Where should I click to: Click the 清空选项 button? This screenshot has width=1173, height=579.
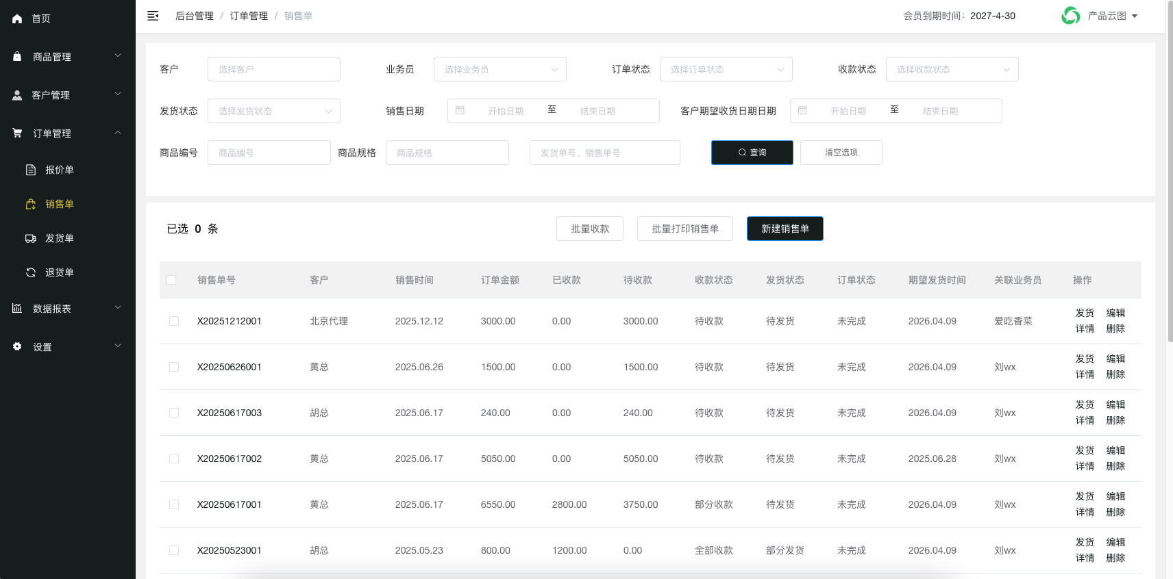[841, 153]
